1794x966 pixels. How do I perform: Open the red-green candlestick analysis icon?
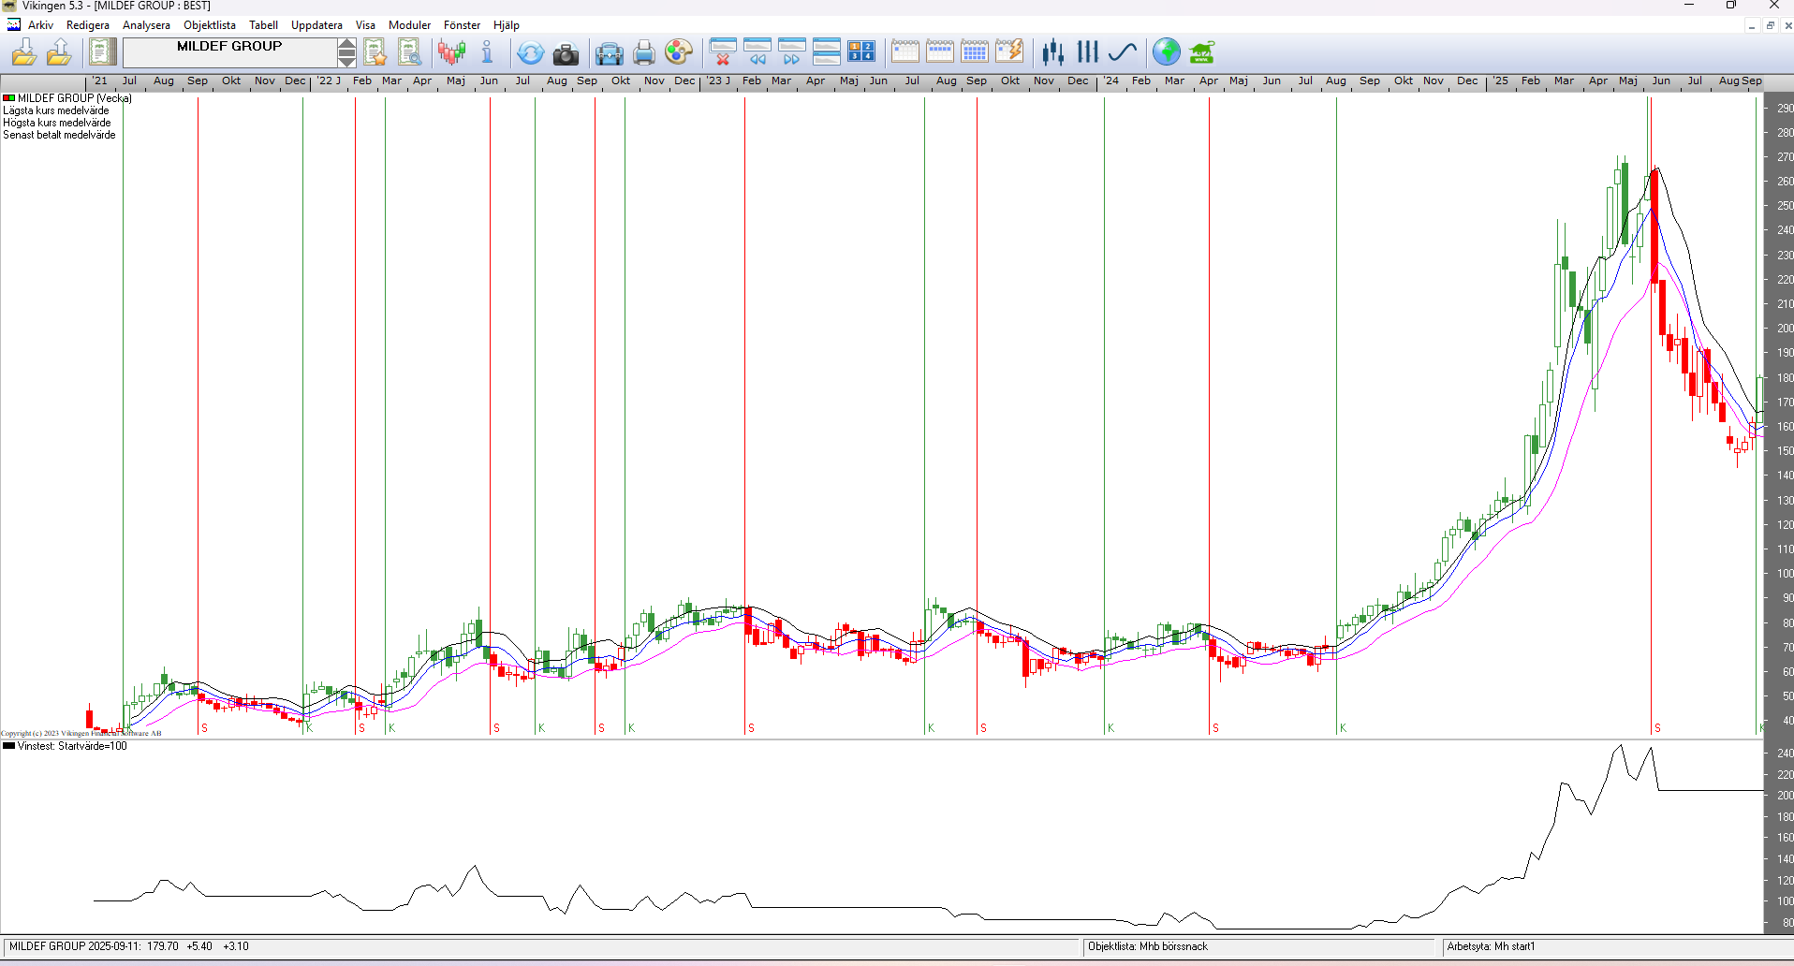[452, 52]
